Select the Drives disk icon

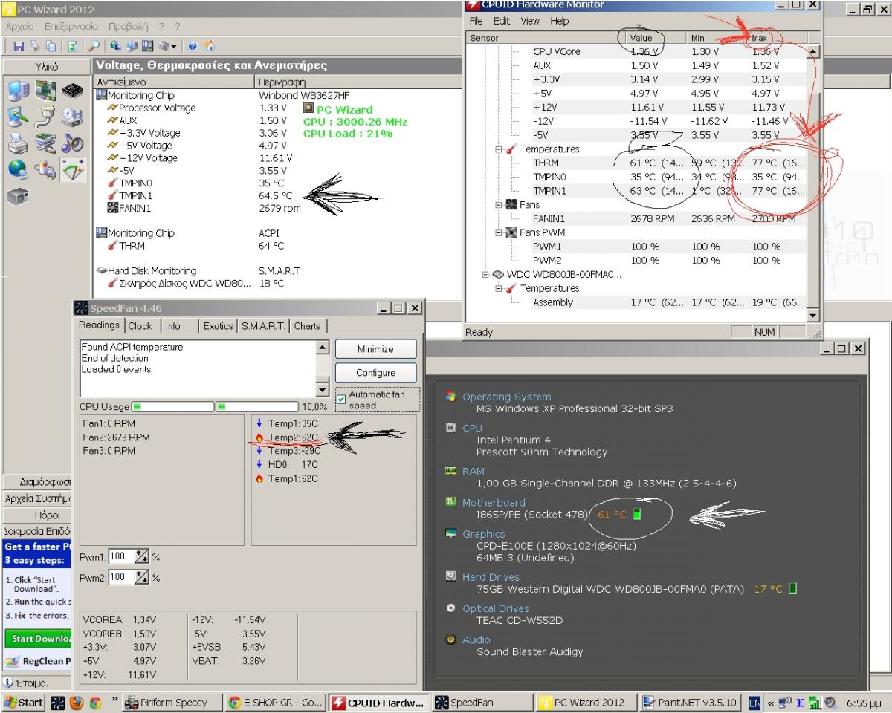pyautogui.click(x=72, y=117)
